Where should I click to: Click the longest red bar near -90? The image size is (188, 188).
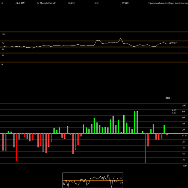(x=146, y=148)
